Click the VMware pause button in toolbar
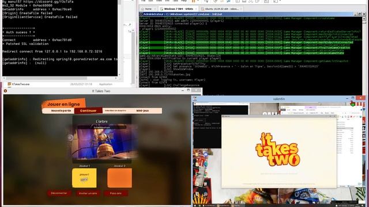The width and height of the screenshot is (369, 207). 194,1
